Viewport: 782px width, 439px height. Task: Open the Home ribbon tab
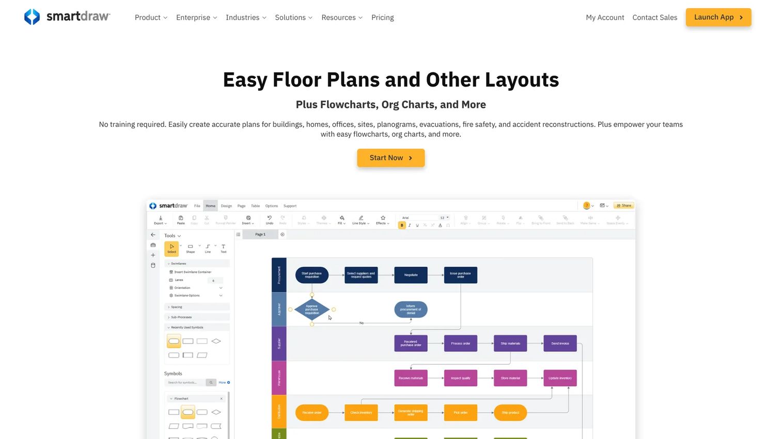pyautogui.click(x=211, y=206)
